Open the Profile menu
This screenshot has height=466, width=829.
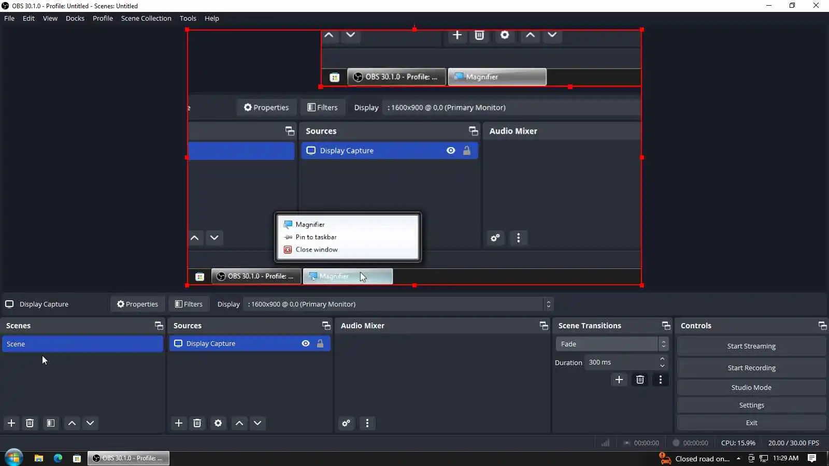[103, 18]
